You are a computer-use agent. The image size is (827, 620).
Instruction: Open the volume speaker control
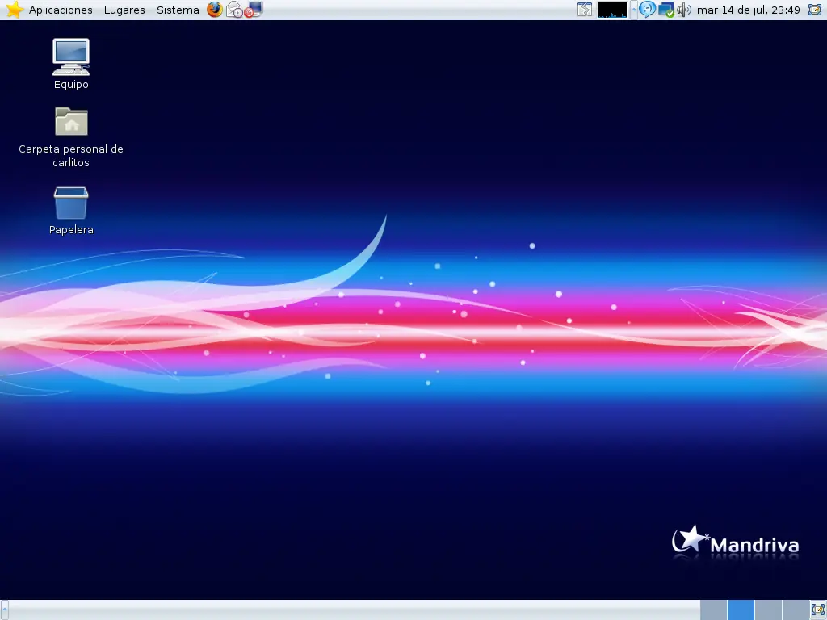pyautogui.click(x=684, y=10)
